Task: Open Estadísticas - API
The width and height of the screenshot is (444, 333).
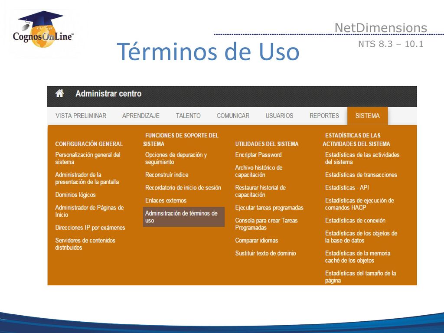Action: (x=347, y=187)
